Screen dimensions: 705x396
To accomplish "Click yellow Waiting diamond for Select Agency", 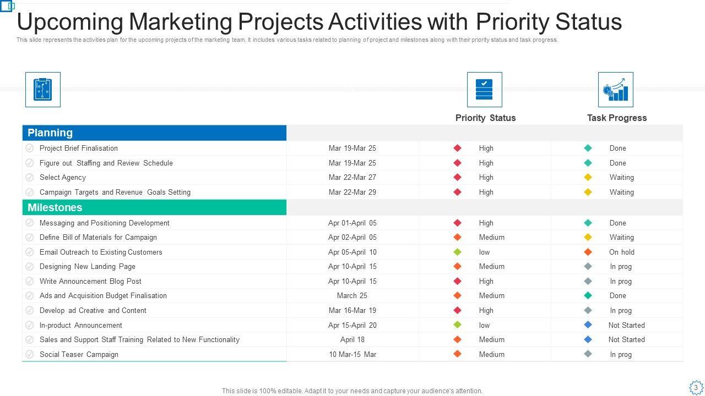I will [x=588, y=177].
